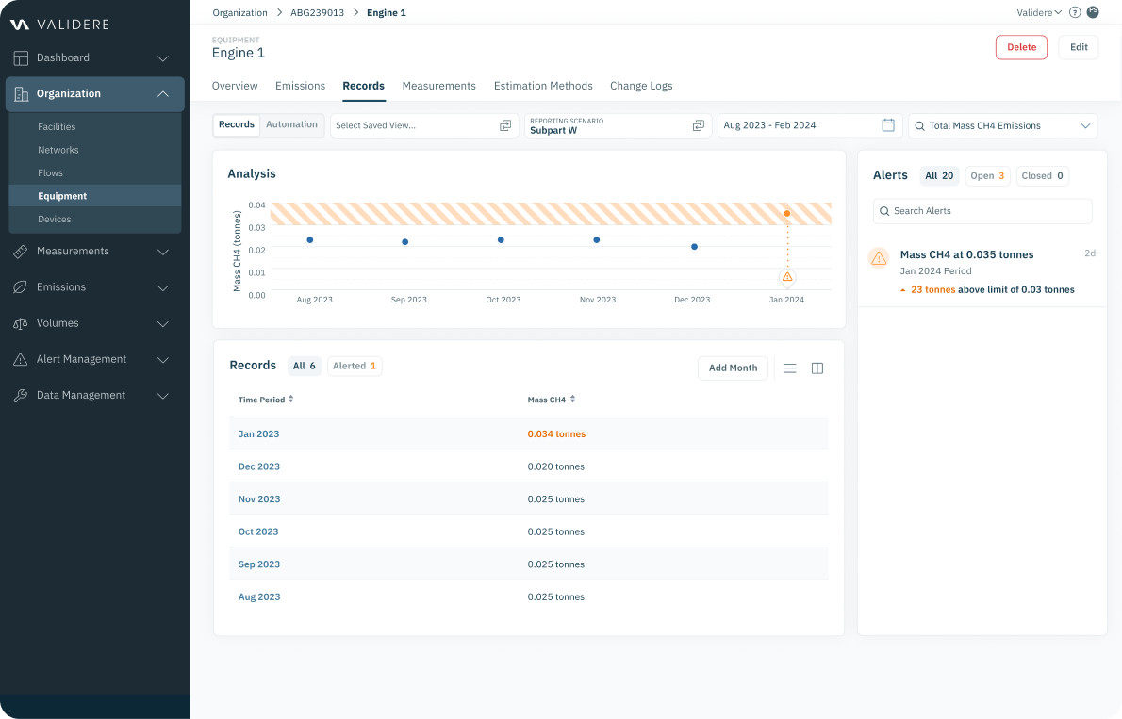Click the Data Management wrench icon
The image size is (1122, 719).
point(21,395)
